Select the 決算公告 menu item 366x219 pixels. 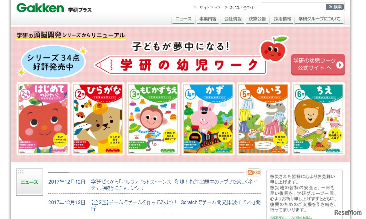pyautogui.click(x=257, y=19)
